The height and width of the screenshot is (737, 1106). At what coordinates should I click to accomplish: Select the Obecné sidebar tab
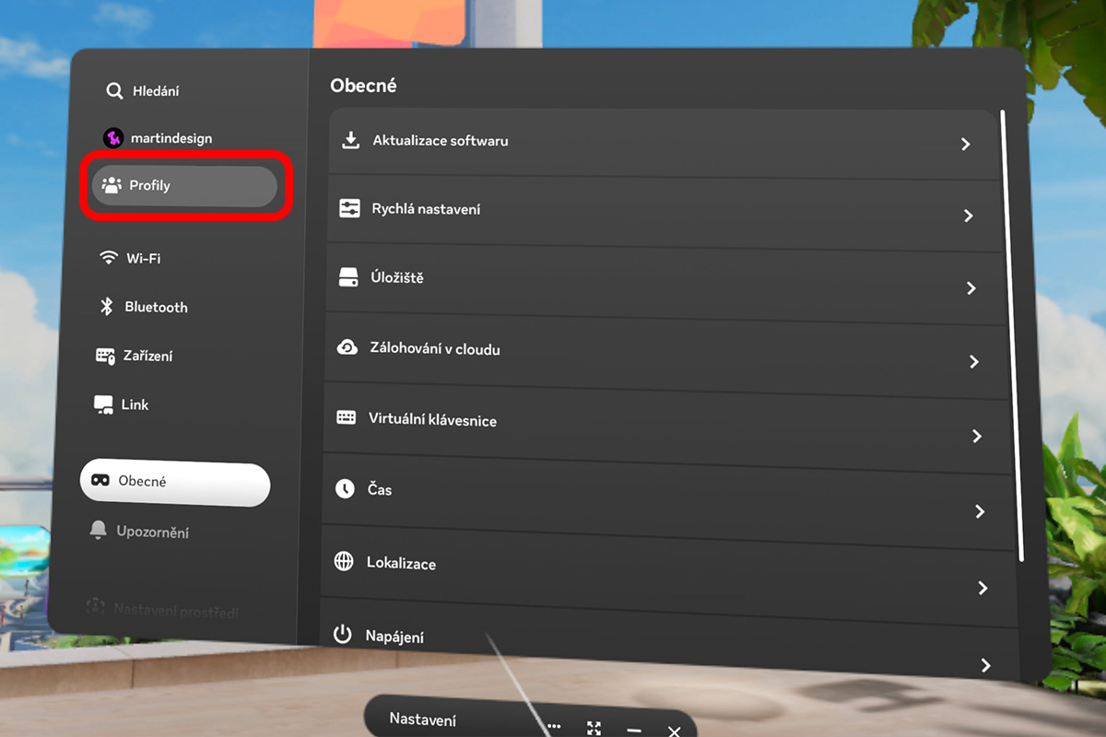[175, 482]
